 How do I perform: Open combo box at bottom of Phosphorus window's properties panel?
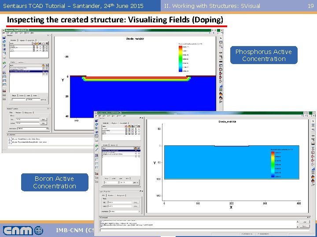point(33,128)
